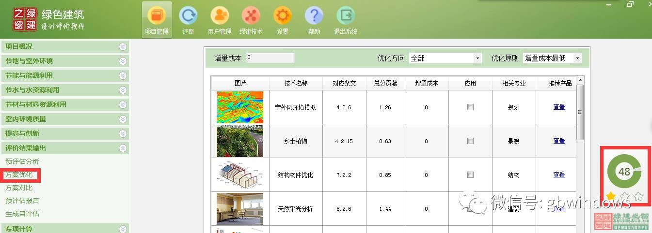Click the gold star rating icon
The width and height of the screenshot is (652, 233).
tap(611, 196)
